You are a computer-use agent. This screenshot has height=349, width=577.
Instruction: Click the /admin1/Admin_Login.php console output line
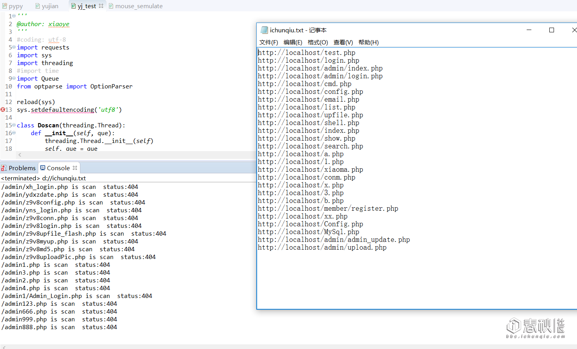[77, 296]
